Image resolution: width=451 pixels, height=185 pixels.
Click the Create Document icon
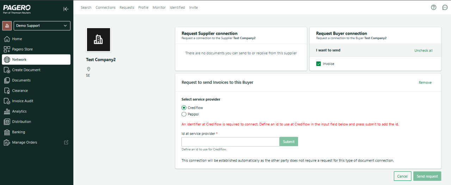click(x=7, y=70)
